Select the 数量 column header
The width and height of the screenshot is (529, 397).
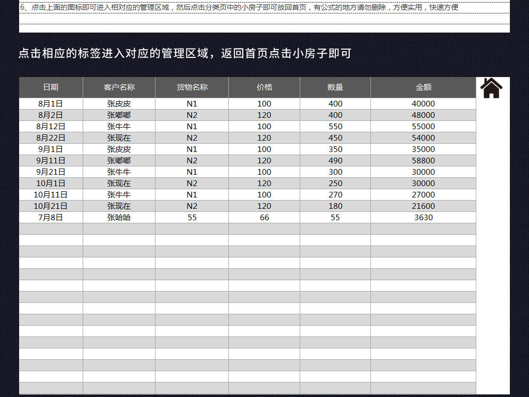pyautogui.click(x=335, y=87)
